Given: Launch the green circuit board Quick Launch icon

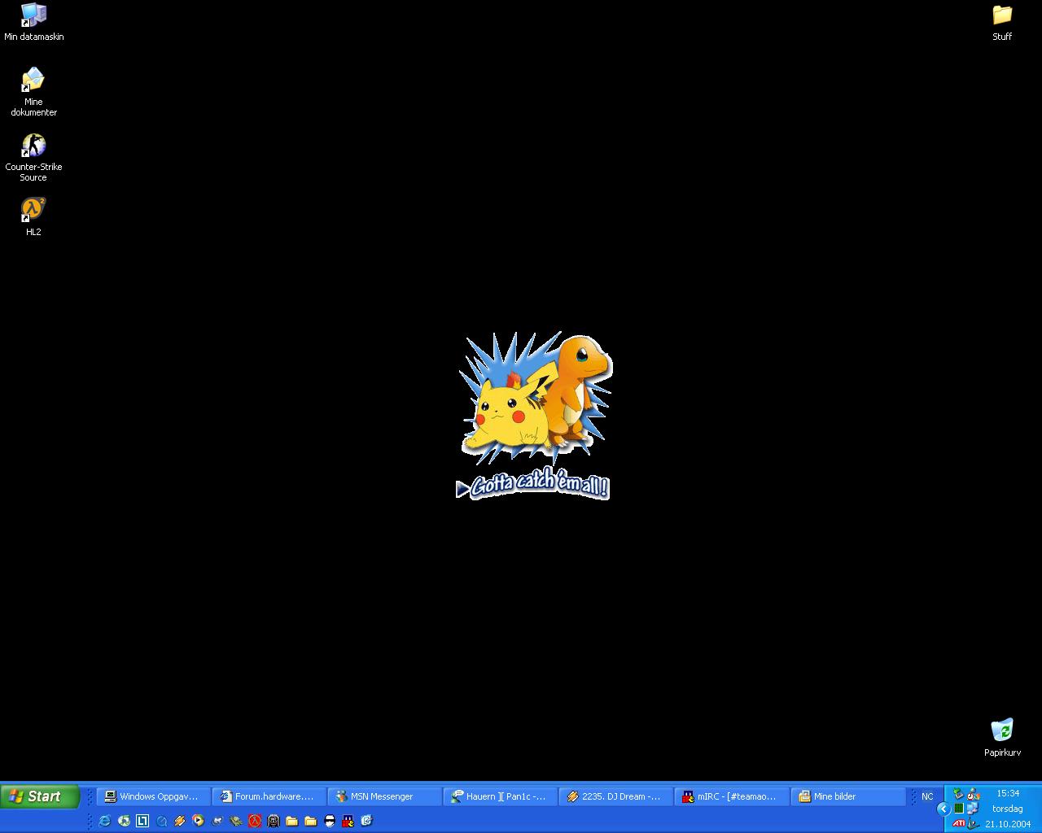Looking at the screenshot, I should (x=236, y=821).
